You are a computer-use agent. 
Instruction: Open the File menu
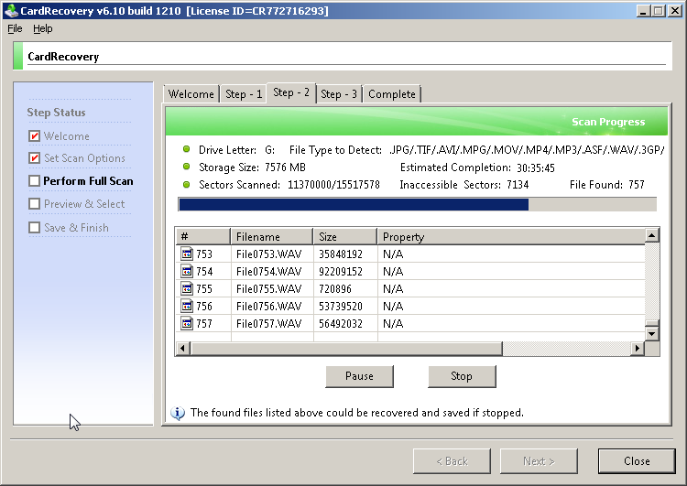point(15,29)
